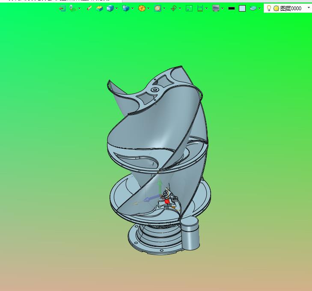The image size is (312, 291).
Task: Open the dropdown next to the view-label cube
Action: pos(133,9)
